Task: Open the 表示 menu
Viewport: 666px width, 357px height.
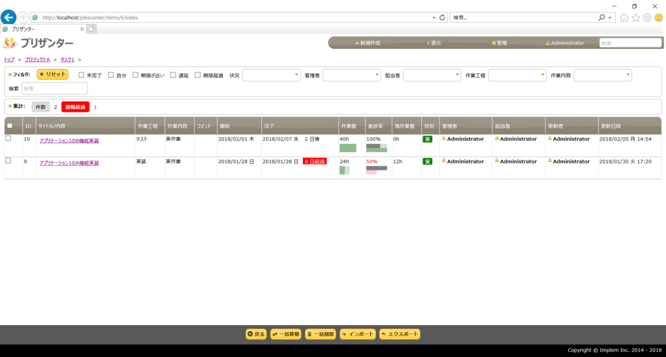Action: coord(434,43)
